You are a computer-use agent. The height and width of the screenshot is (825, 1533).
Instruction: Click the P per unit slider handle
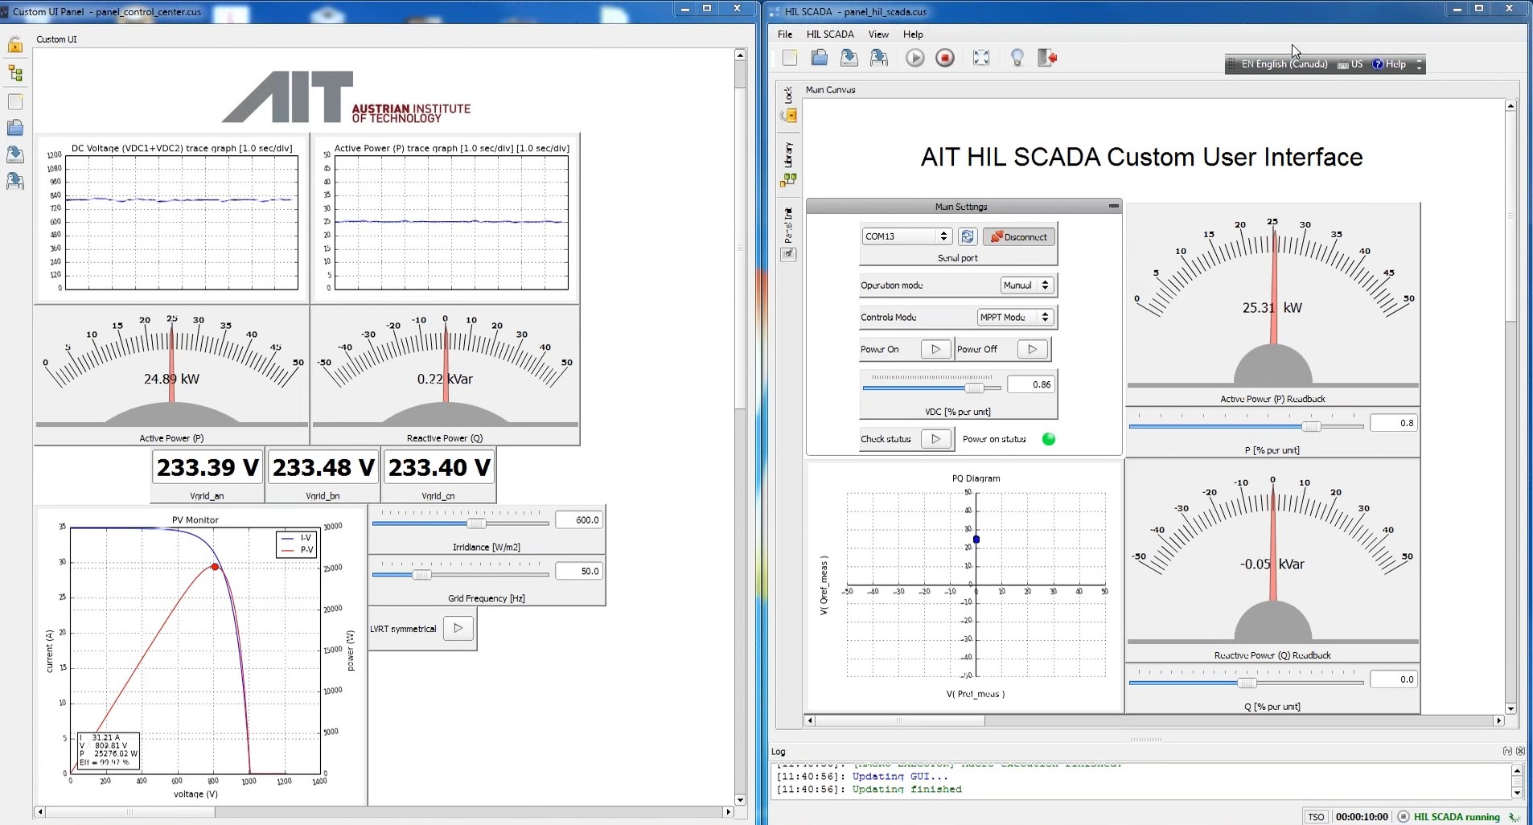coord(1311,426)
